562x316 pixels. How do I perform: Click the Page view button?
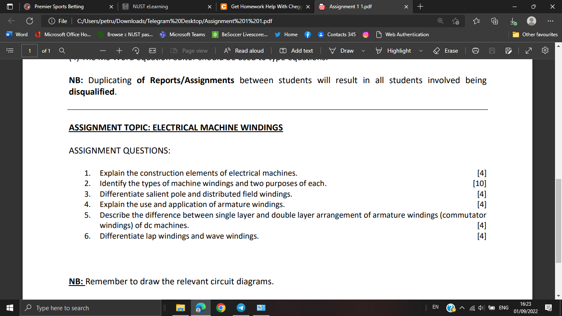point(189,51)
